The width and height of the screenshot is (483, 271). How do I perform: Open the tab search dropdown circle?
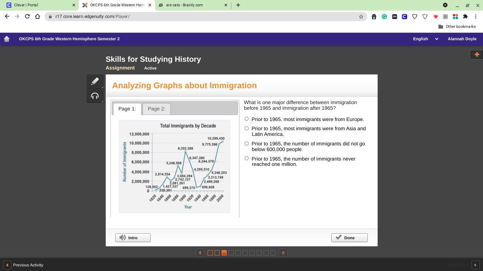[445, 5]
